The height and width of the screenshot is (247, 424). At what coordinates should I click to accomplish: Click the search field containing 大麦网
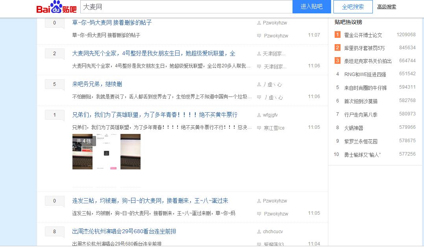186,7
